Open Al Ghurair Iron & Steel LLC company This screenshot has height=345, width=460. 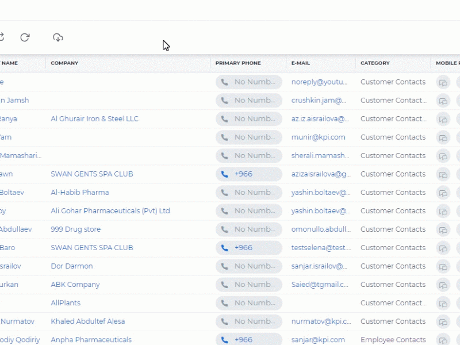click(94, 119)
